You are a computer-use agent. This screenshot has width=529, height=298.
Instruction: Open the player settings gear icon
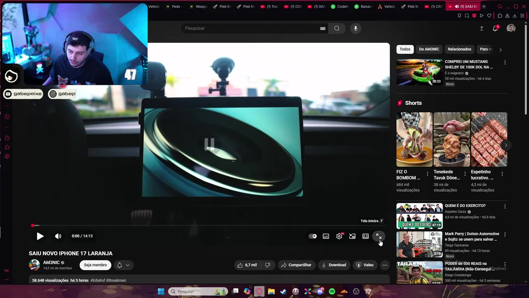[x=339, y=236]
